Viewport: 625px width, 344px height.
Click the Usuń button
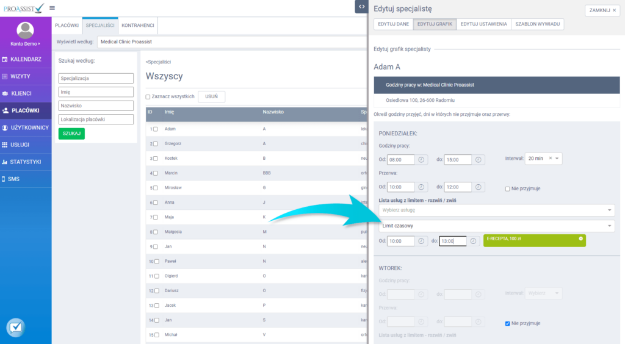point(211,96)
